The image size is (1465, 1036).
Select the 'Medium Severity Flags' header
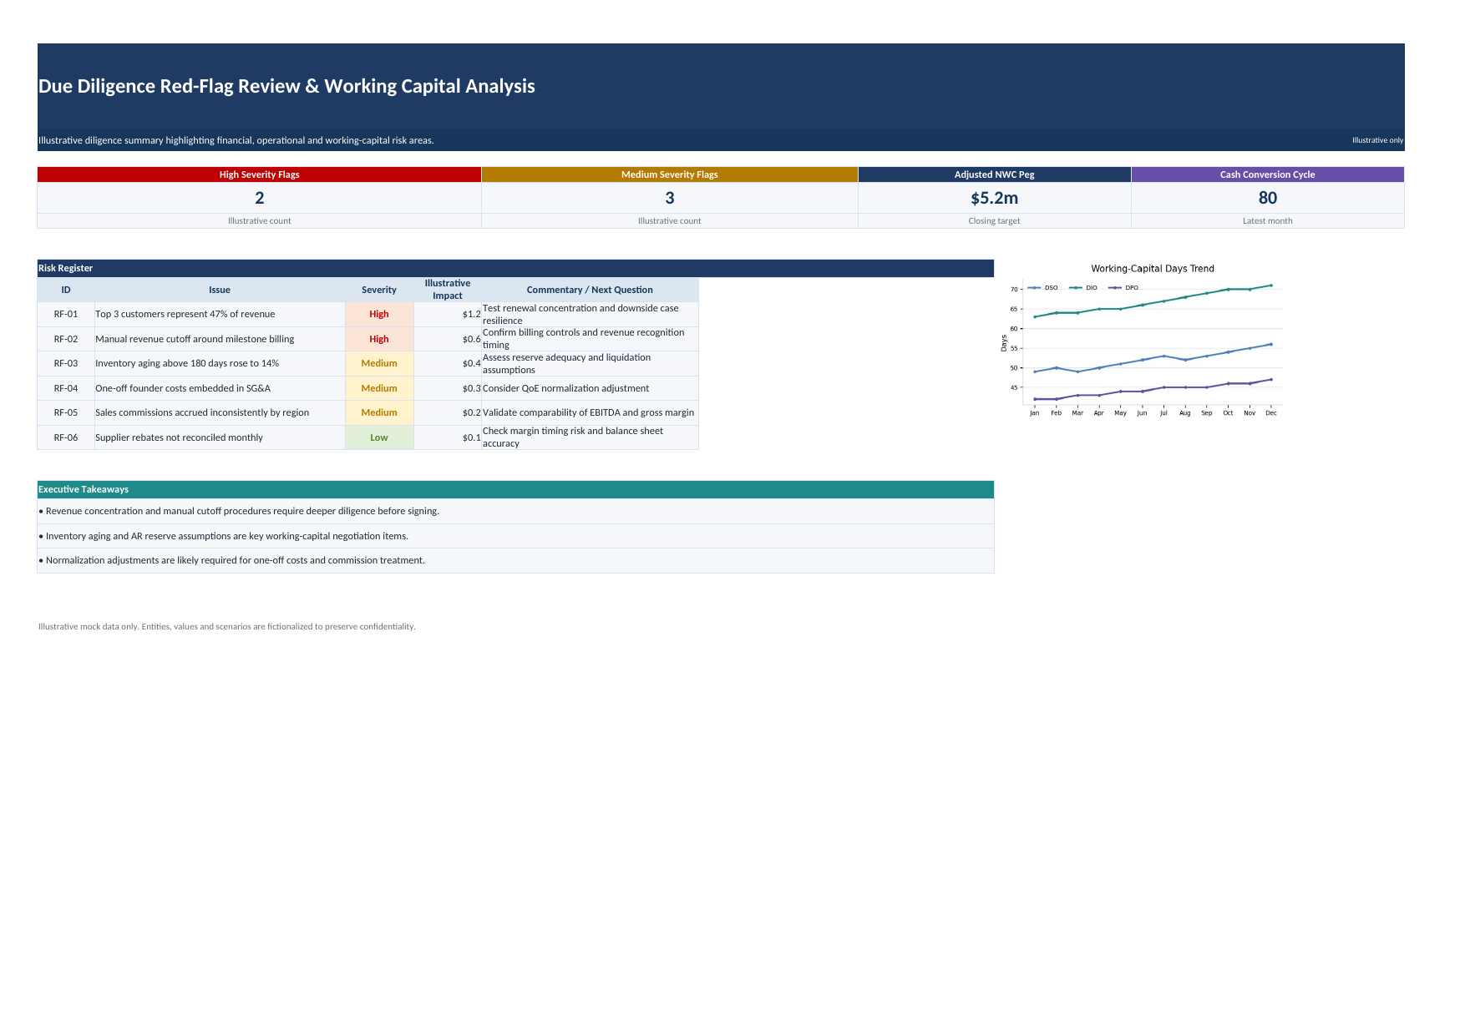(669, 174)
